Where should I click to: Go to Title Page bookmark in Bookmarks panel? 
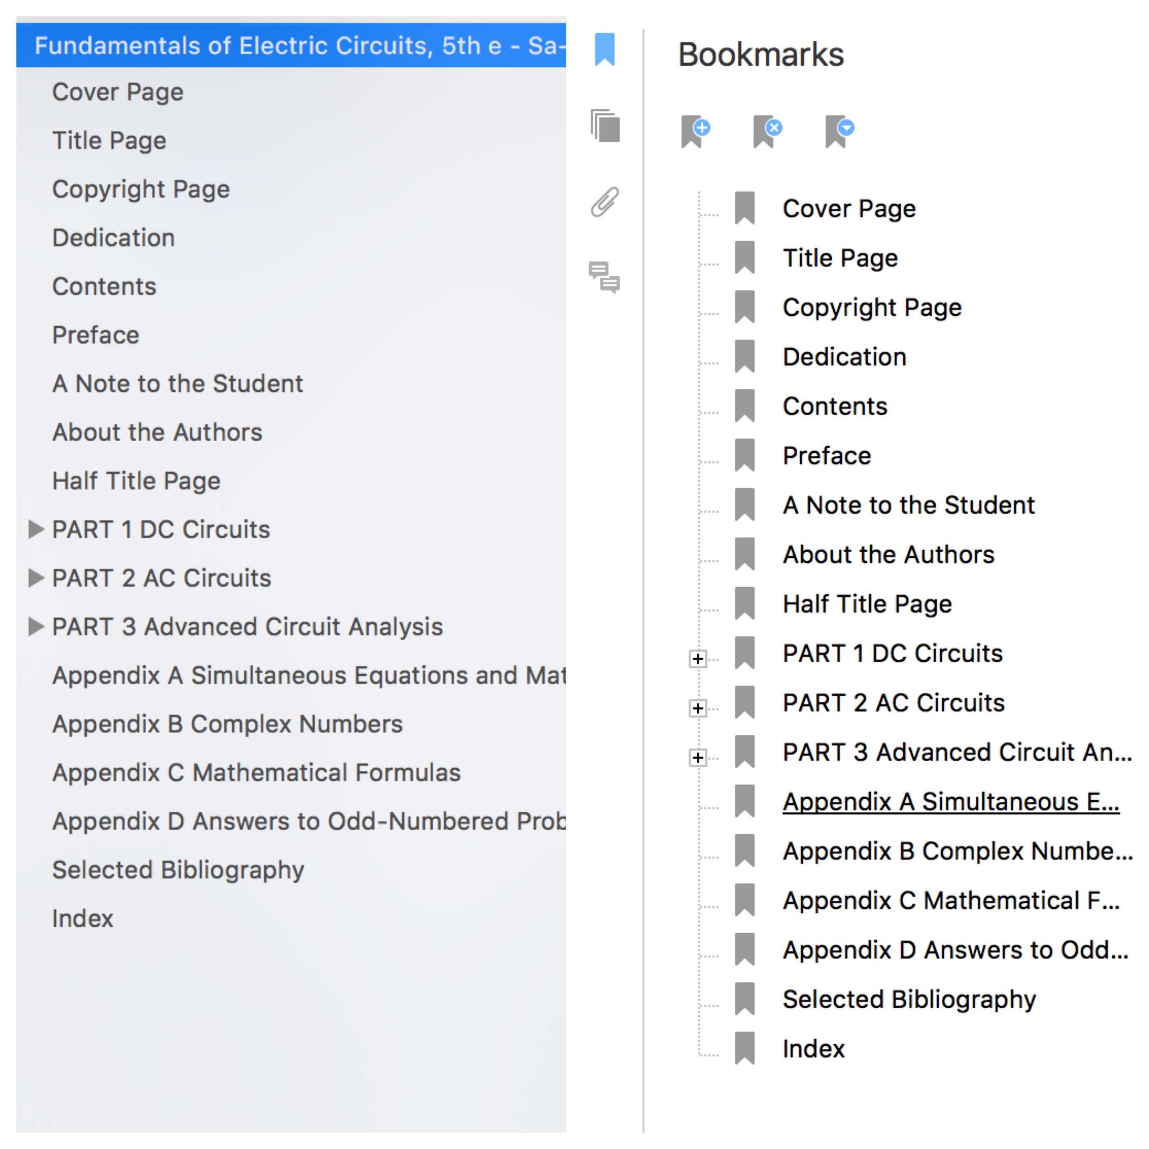pyautogui.click(x=840, y=258)
